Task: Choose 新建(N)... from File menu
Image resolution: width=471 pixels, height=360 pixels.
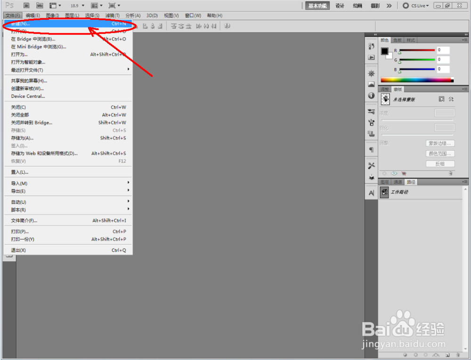Action: coord(68,24)
